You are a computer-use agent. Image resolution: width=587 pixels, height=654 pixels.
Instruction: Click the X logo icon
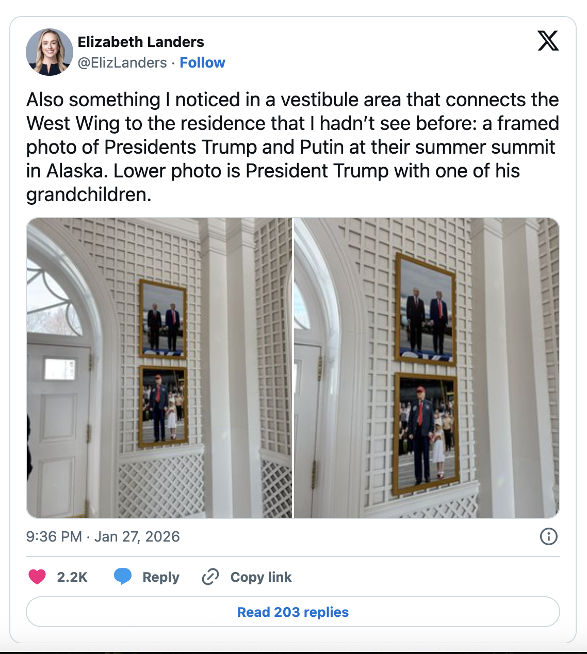[x=548, y=41]
